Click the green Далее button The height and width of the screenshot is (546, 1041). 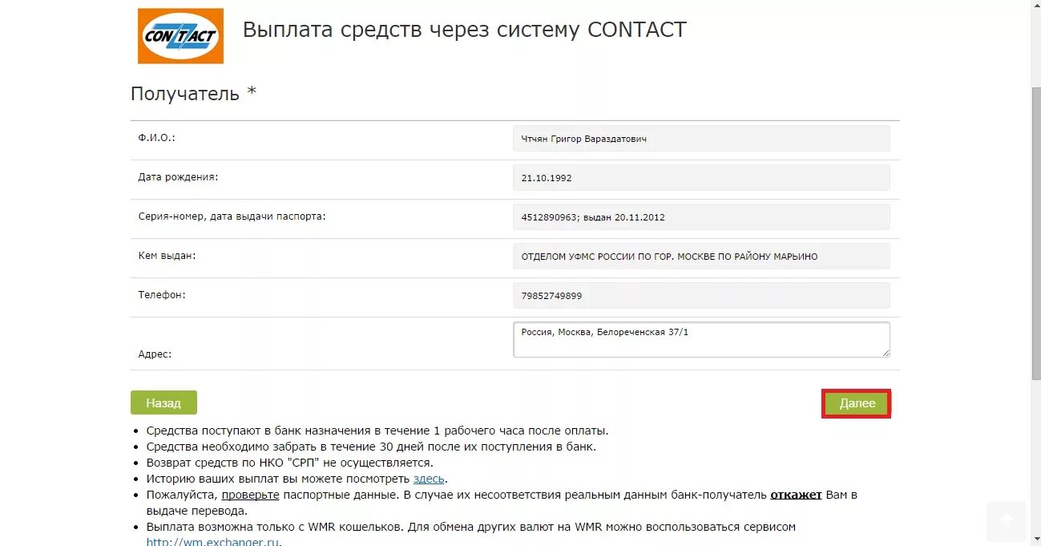857,403
